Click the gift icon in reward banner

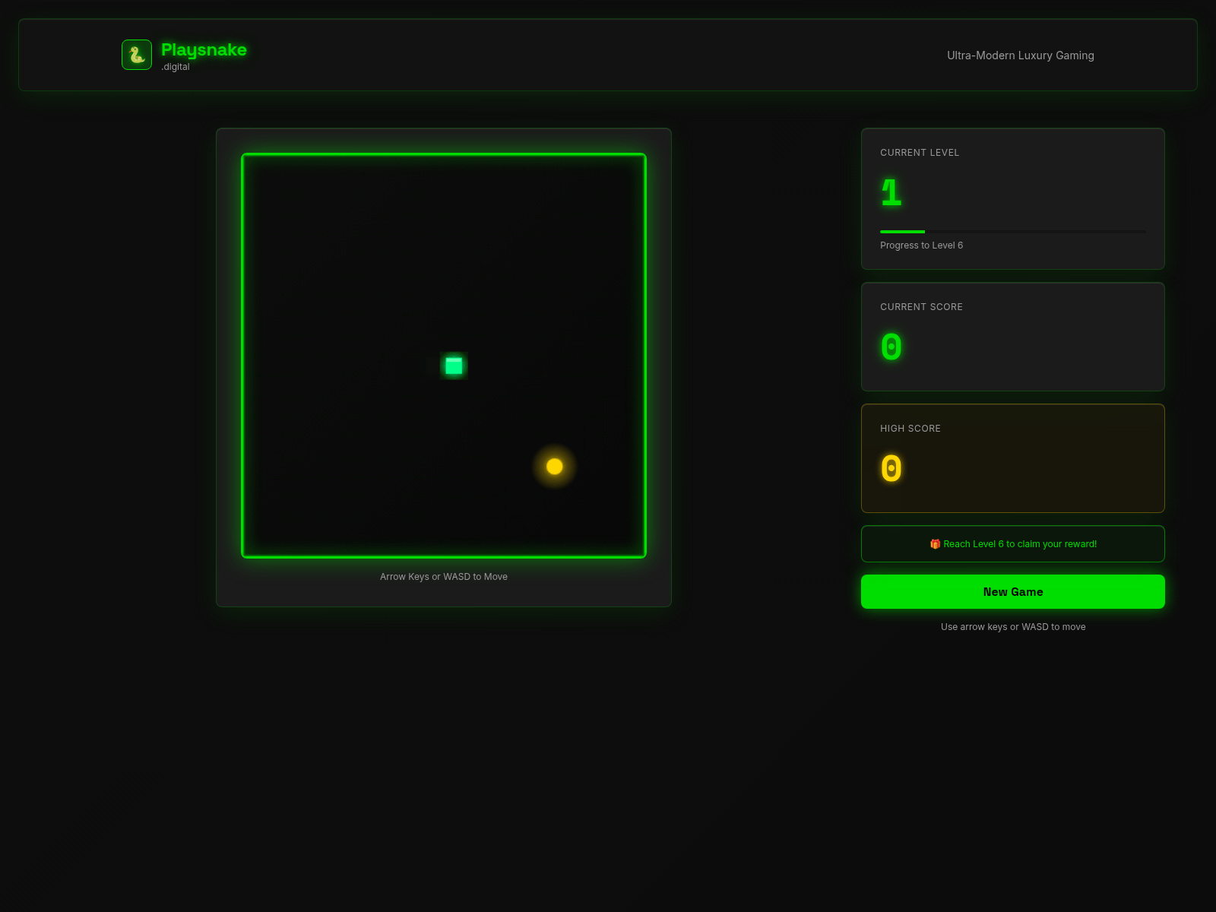coord(935,544)
